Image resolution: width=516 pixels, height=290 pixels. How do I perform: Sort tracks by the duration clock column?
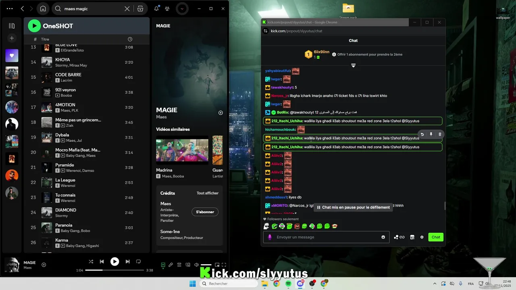(130, 39)
